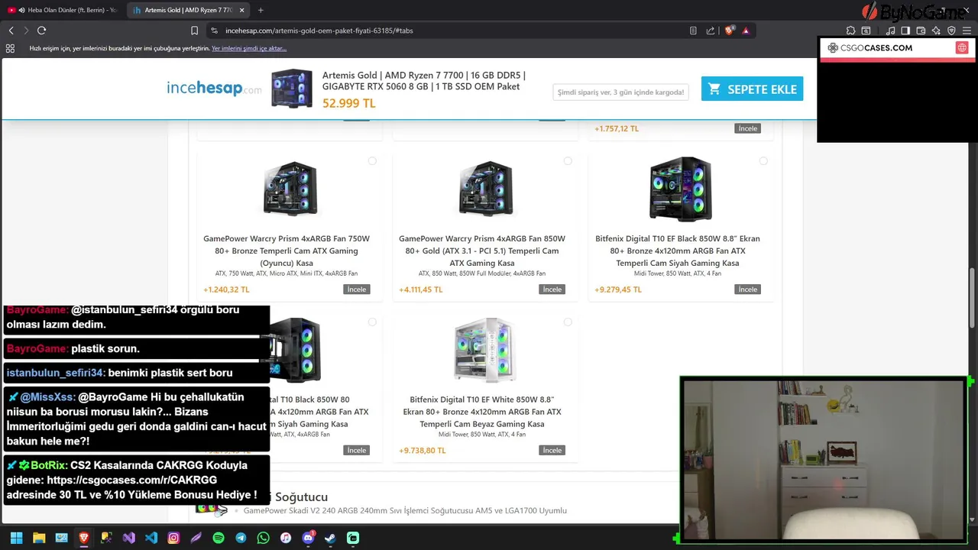This screenshot has width=978, height=550.
Task: Go back in browser history
Action: tap(11, 31)
